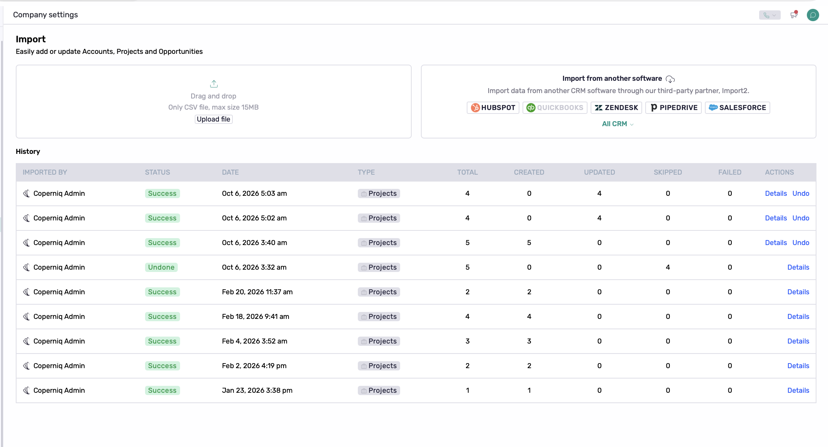Choose QuickBooks import option
The height and width of the screenshot is (447, 828).
click(555, 108)
